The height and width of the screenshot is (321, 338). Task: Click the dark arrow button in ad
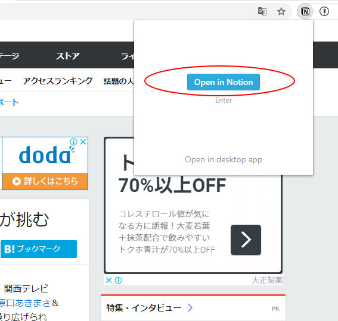click(x=246, y=240)
